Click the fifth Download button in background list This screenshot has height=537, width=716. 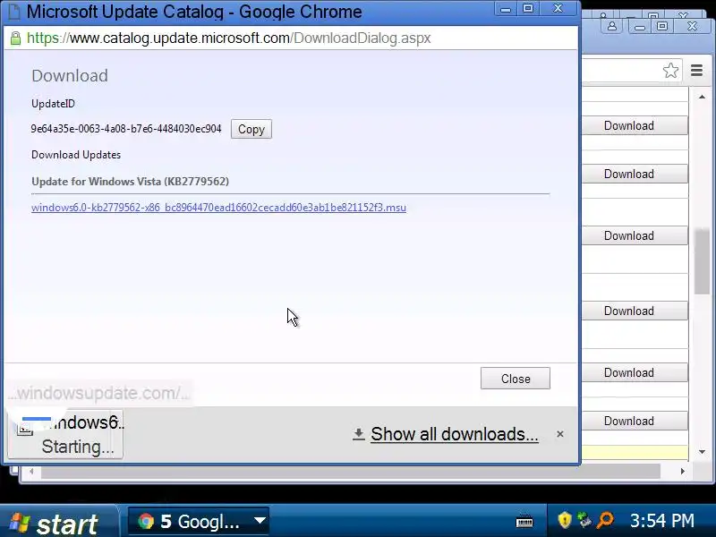pyautogui.click(x=635, y=372)
